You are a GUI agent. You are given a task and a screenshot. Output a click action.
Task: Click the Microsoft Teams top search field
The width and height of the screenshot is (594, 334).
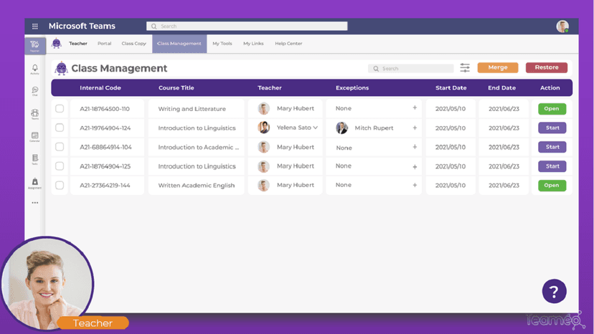pyautogui.click(x=247, y=26)
